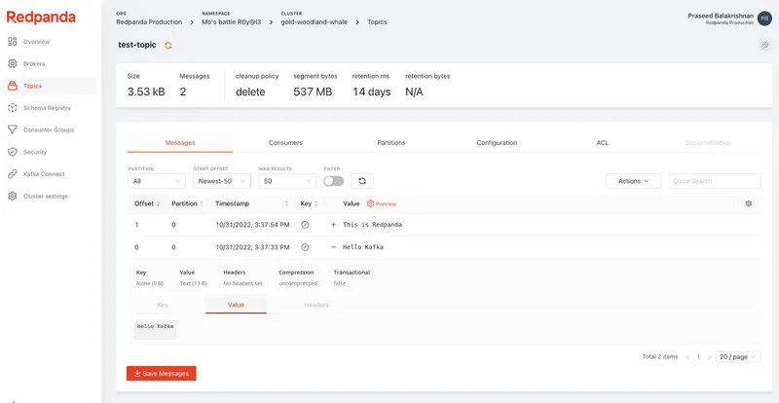Click key icon of offset 0 row
The width and height of the screenshot is (779, 403).
tap(305, 247)
